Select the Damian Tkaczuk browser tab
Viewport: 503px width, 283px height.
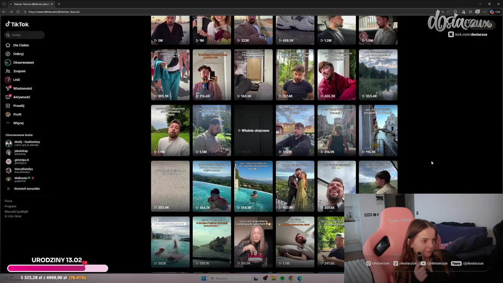point(31,4)
